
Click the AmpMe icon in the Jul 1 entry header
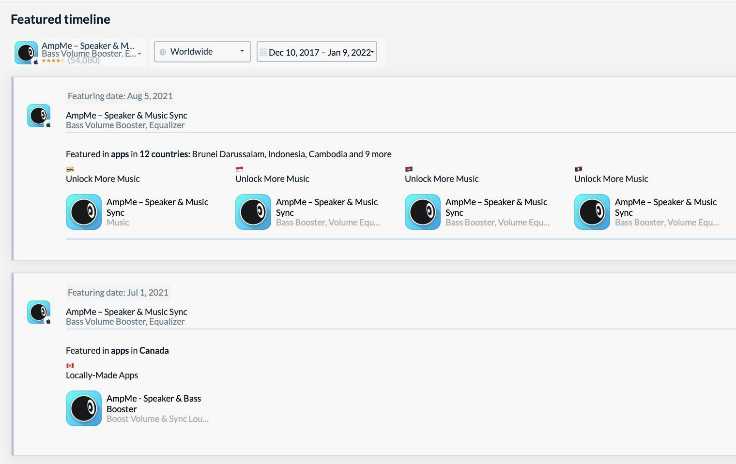(x=39, y=312)
